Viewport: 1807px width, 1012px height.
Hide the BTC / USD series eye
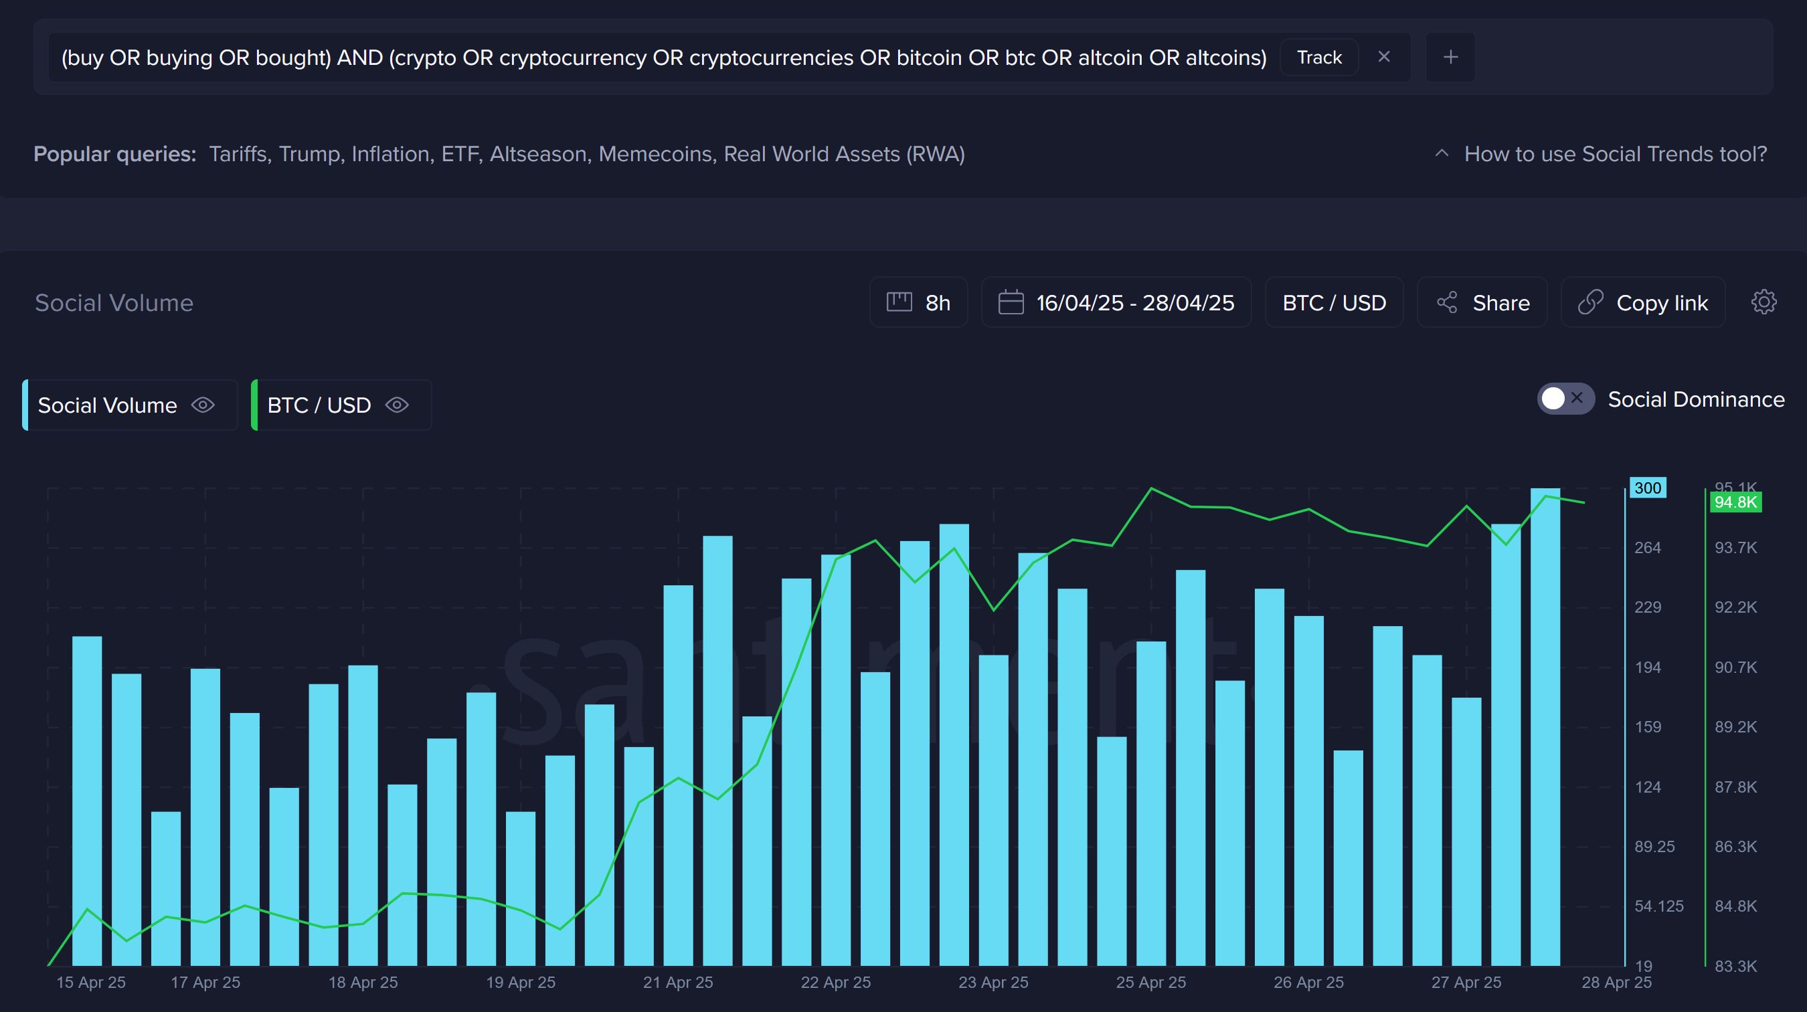(397, 405)
